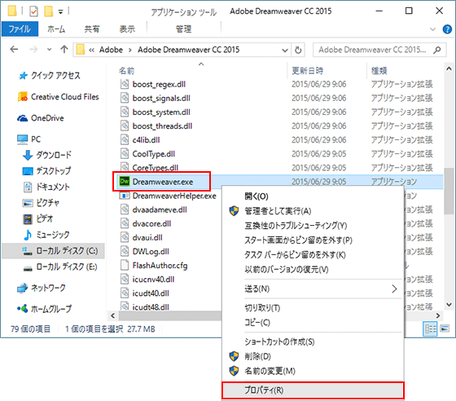Image resolution: width=456 pixels, height=401 pixels.
Task: Sort by the 更新日時 column header
Action: pyautogui.click(x=308, y=71)
